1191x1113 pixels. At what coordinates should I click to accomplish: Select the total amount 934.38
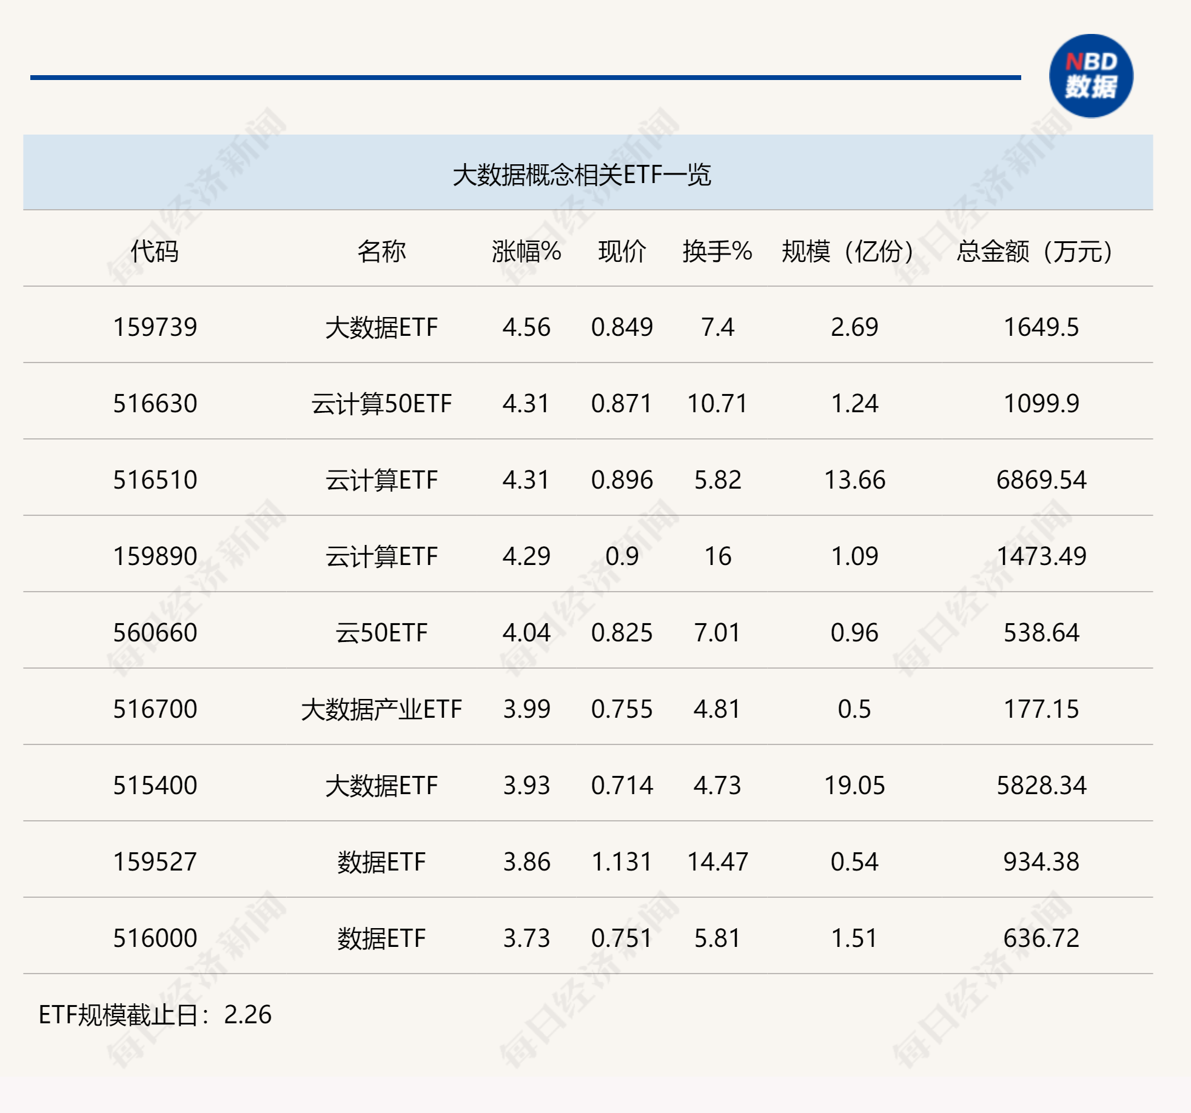point(1041,862)
